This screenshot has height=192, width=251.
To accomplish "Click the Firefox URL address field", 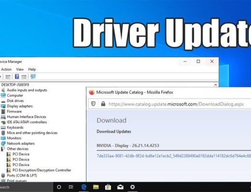I will (176, 104).
